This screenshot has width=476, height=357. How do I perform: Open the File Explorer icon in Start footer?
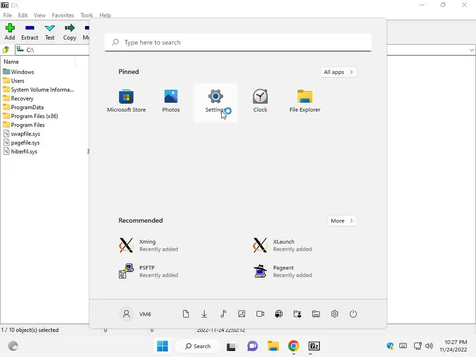[316, 314]
